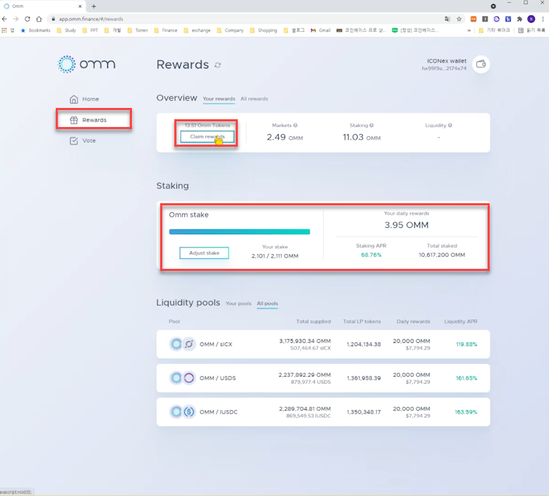The height and width of the screenshot is (496, 549).
Task: Click the address bar URL
Action: (91, 19)
